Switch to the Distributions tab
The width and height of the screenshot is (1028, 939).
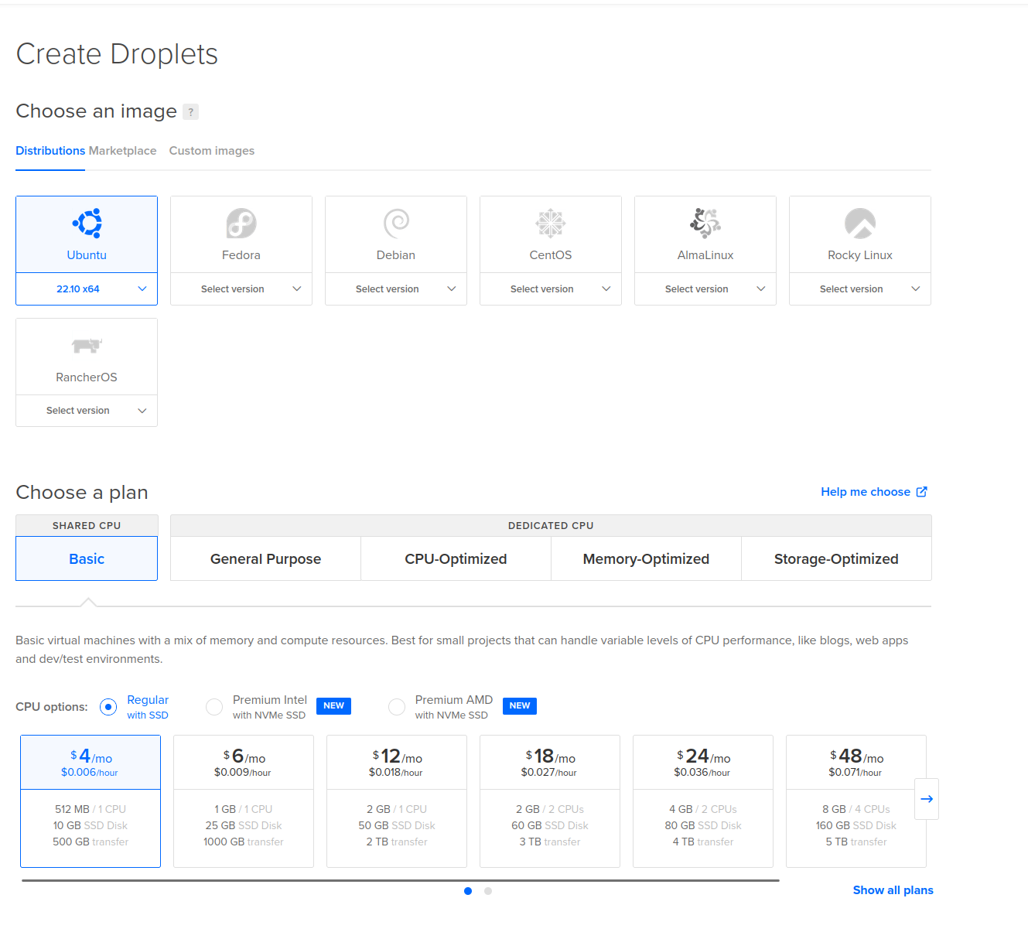tap(50, 151)
